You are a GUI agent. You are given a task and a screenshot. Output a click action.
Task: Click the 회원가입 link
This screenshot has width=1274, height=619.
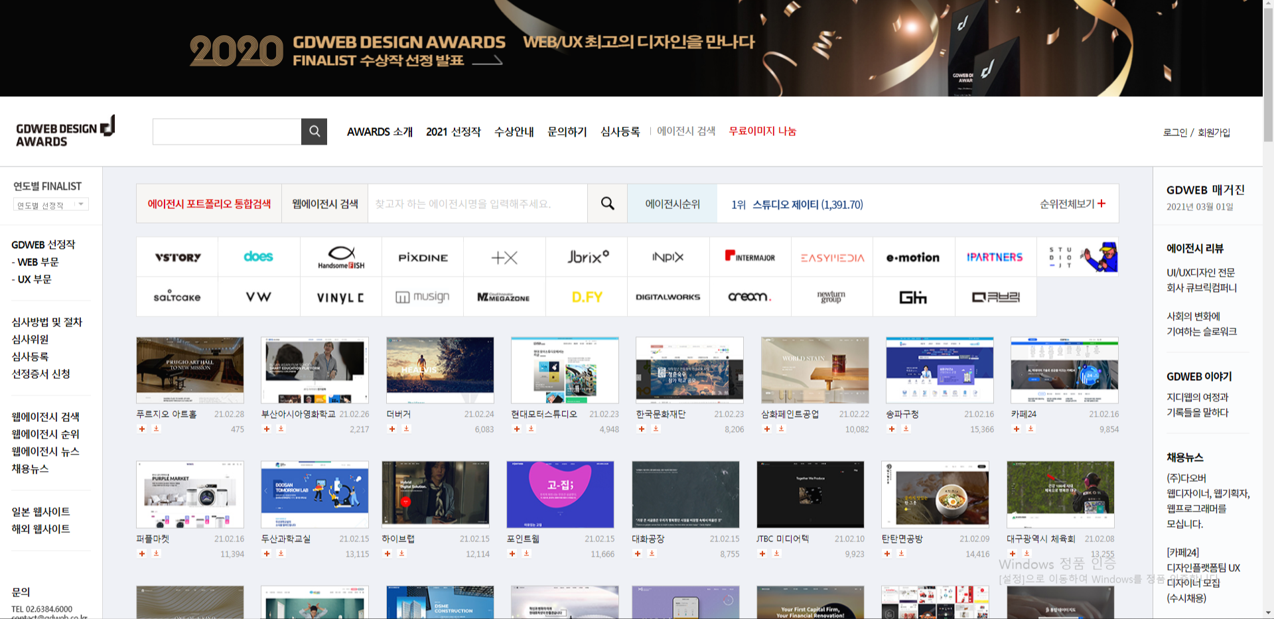click(1214, 132)
